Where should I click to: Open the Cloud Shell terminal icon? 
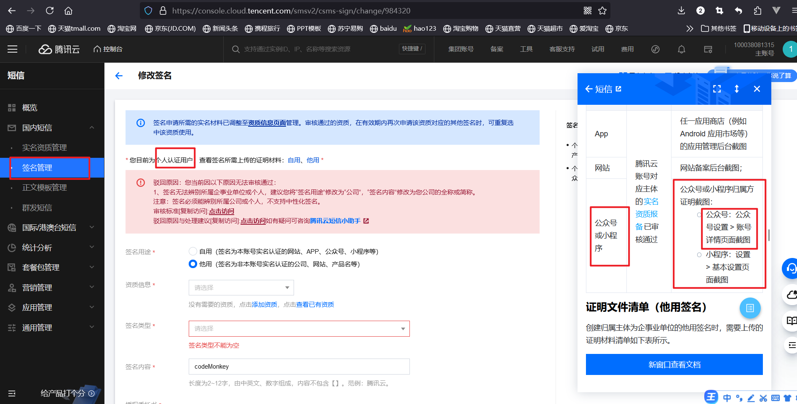708,49
